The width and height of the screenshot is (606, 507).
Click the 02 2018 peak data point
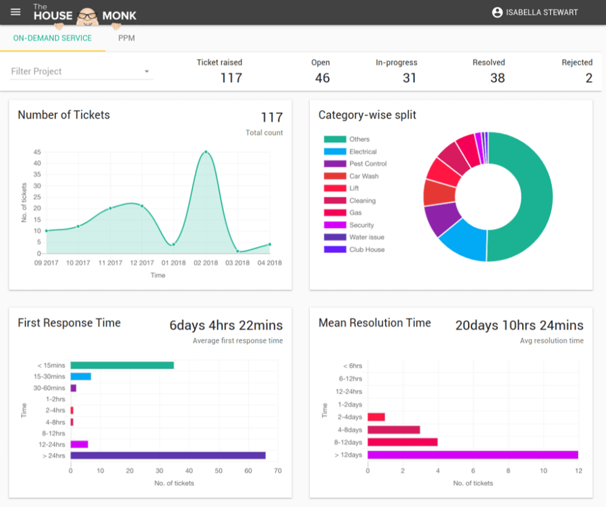pyautogui.click(x=206, y=152)
